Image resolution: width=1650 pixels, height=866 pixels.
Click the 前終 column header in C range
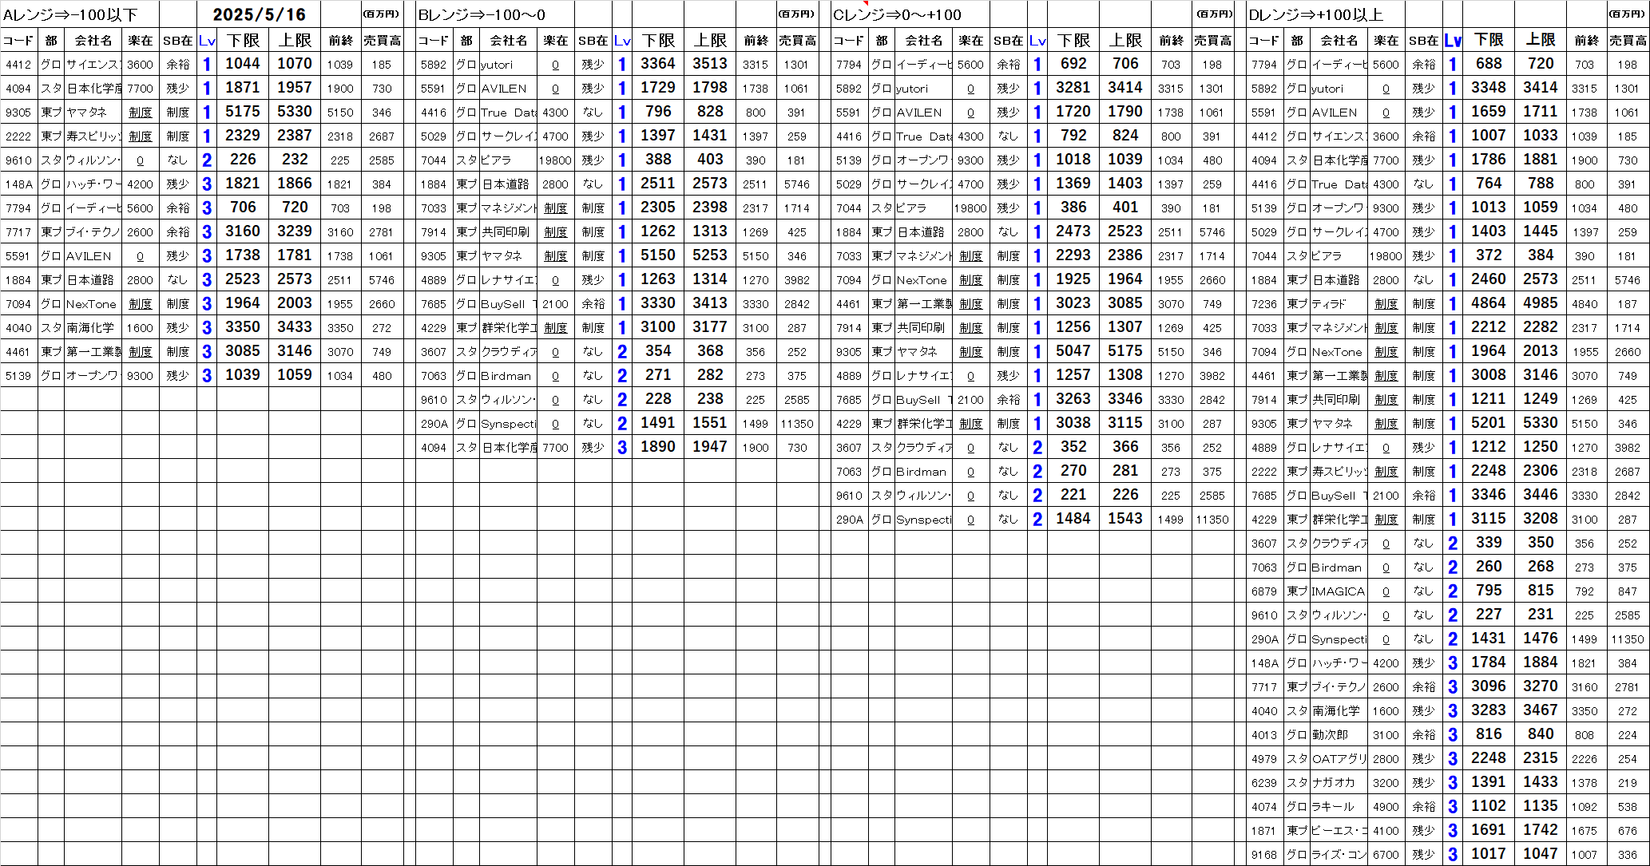click(1171, 41)
